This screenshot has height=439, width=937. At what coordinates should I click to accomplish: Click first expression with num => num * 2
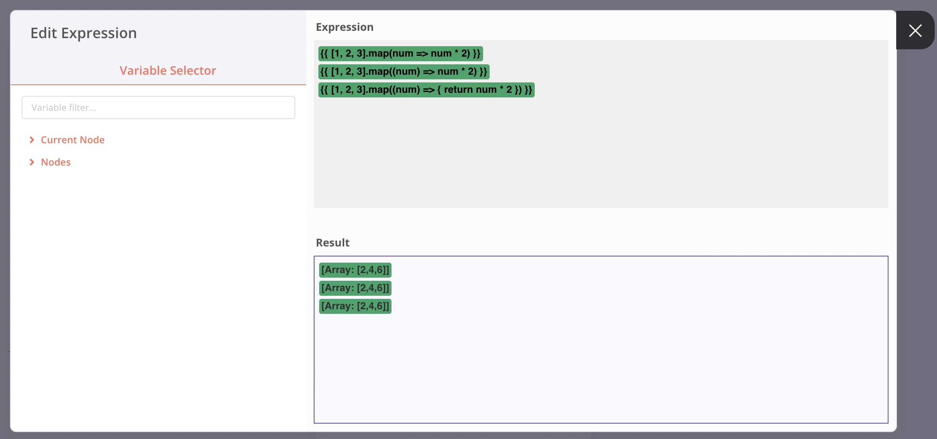coord(400,54)
